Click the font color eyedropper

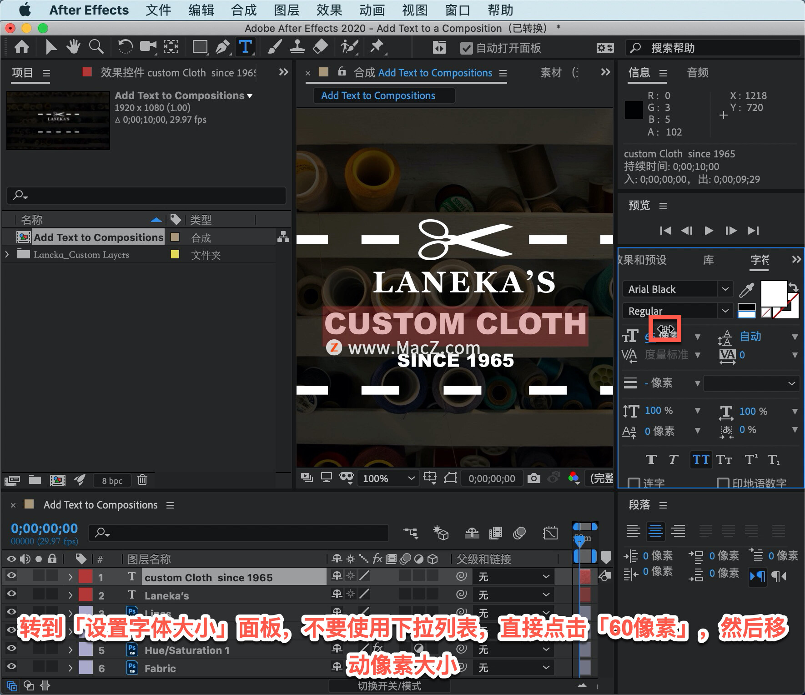coord(747,289)
